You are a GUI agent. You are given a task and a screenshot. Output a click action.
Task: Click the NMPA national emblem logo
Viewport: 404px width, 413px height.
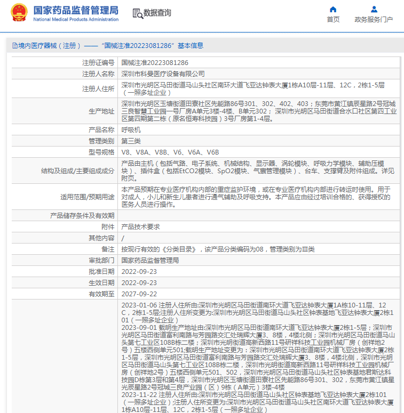tap(19, 13)
